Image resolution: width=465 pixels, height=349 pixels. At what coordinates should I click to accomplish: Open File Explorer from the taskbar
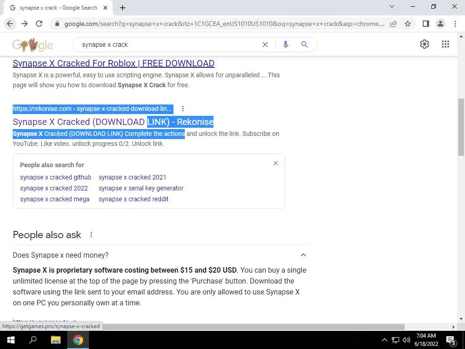click(x=55, y=340)
